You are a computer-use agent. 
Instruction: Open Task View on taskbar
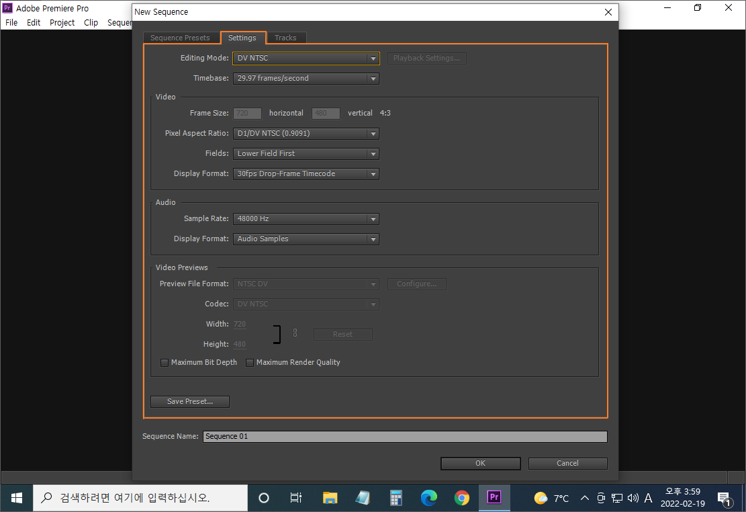[x=296, y=498]
